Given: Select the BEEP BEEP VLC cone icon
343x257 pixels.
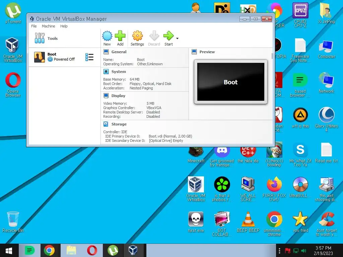Looking at the screenshot, I should click(x=248, y=222).
